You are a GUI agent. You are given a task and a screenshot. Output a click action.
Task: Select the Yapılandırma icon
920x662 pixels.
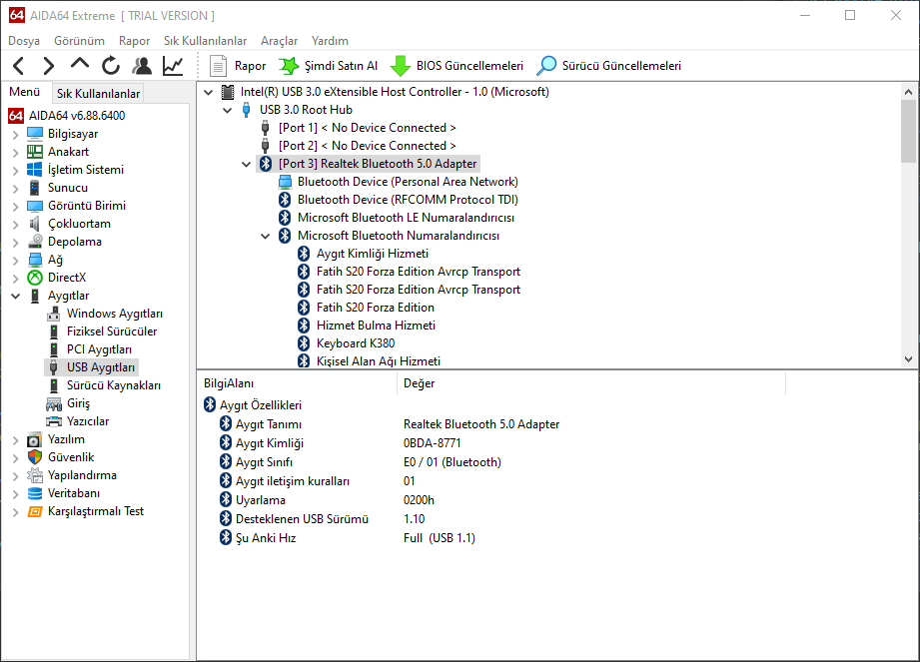click(35, 475)
